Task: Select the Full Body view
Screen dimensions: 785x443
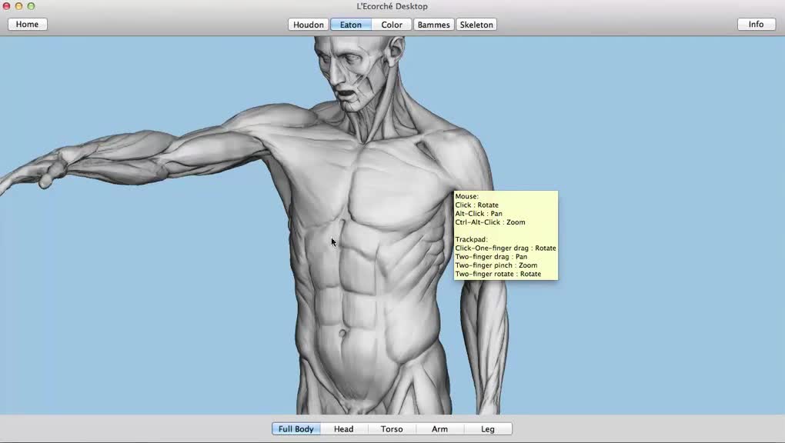Action: pyautogui.click(x=296, y=429)
